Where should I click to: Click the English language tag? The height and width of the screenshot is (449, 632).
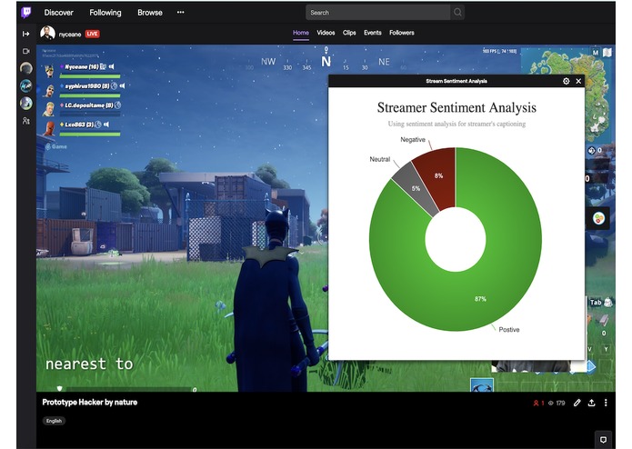click(54, 421)
